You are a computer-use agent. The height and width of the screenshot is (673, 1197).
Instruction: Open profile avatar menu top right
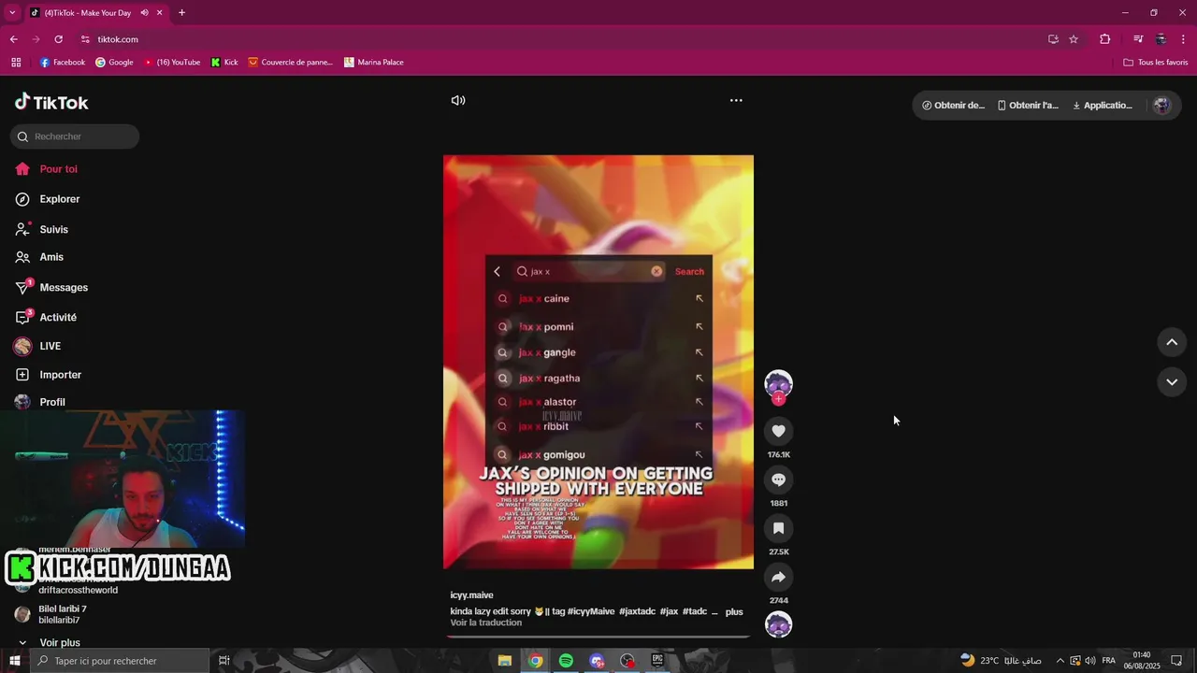(x=1161, y=105)
